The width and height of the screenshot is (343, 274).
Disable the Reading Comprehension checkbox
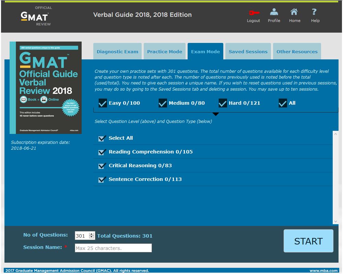coord(102,151)
